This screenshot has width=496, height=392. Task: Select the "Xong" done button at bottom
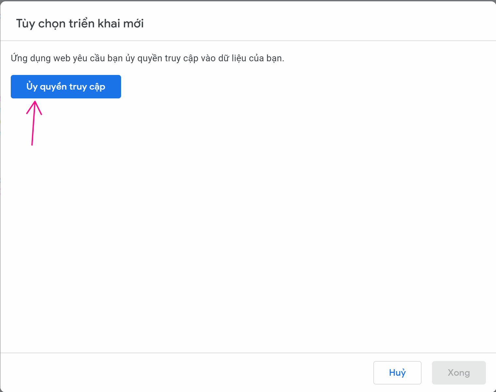458,372
